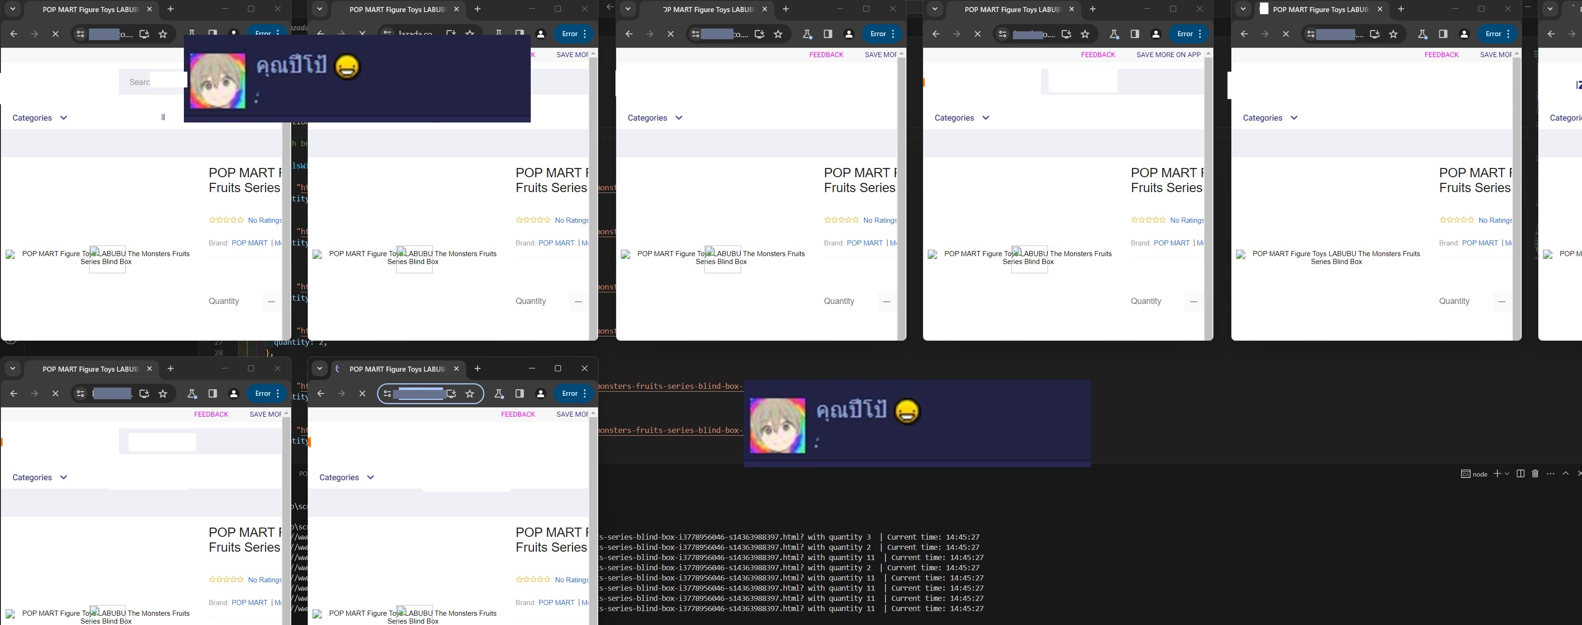This screenshot has width=1582, height=625.
Task: Profile avatar in the focused bottom browser window
Action: coord(540,393)
